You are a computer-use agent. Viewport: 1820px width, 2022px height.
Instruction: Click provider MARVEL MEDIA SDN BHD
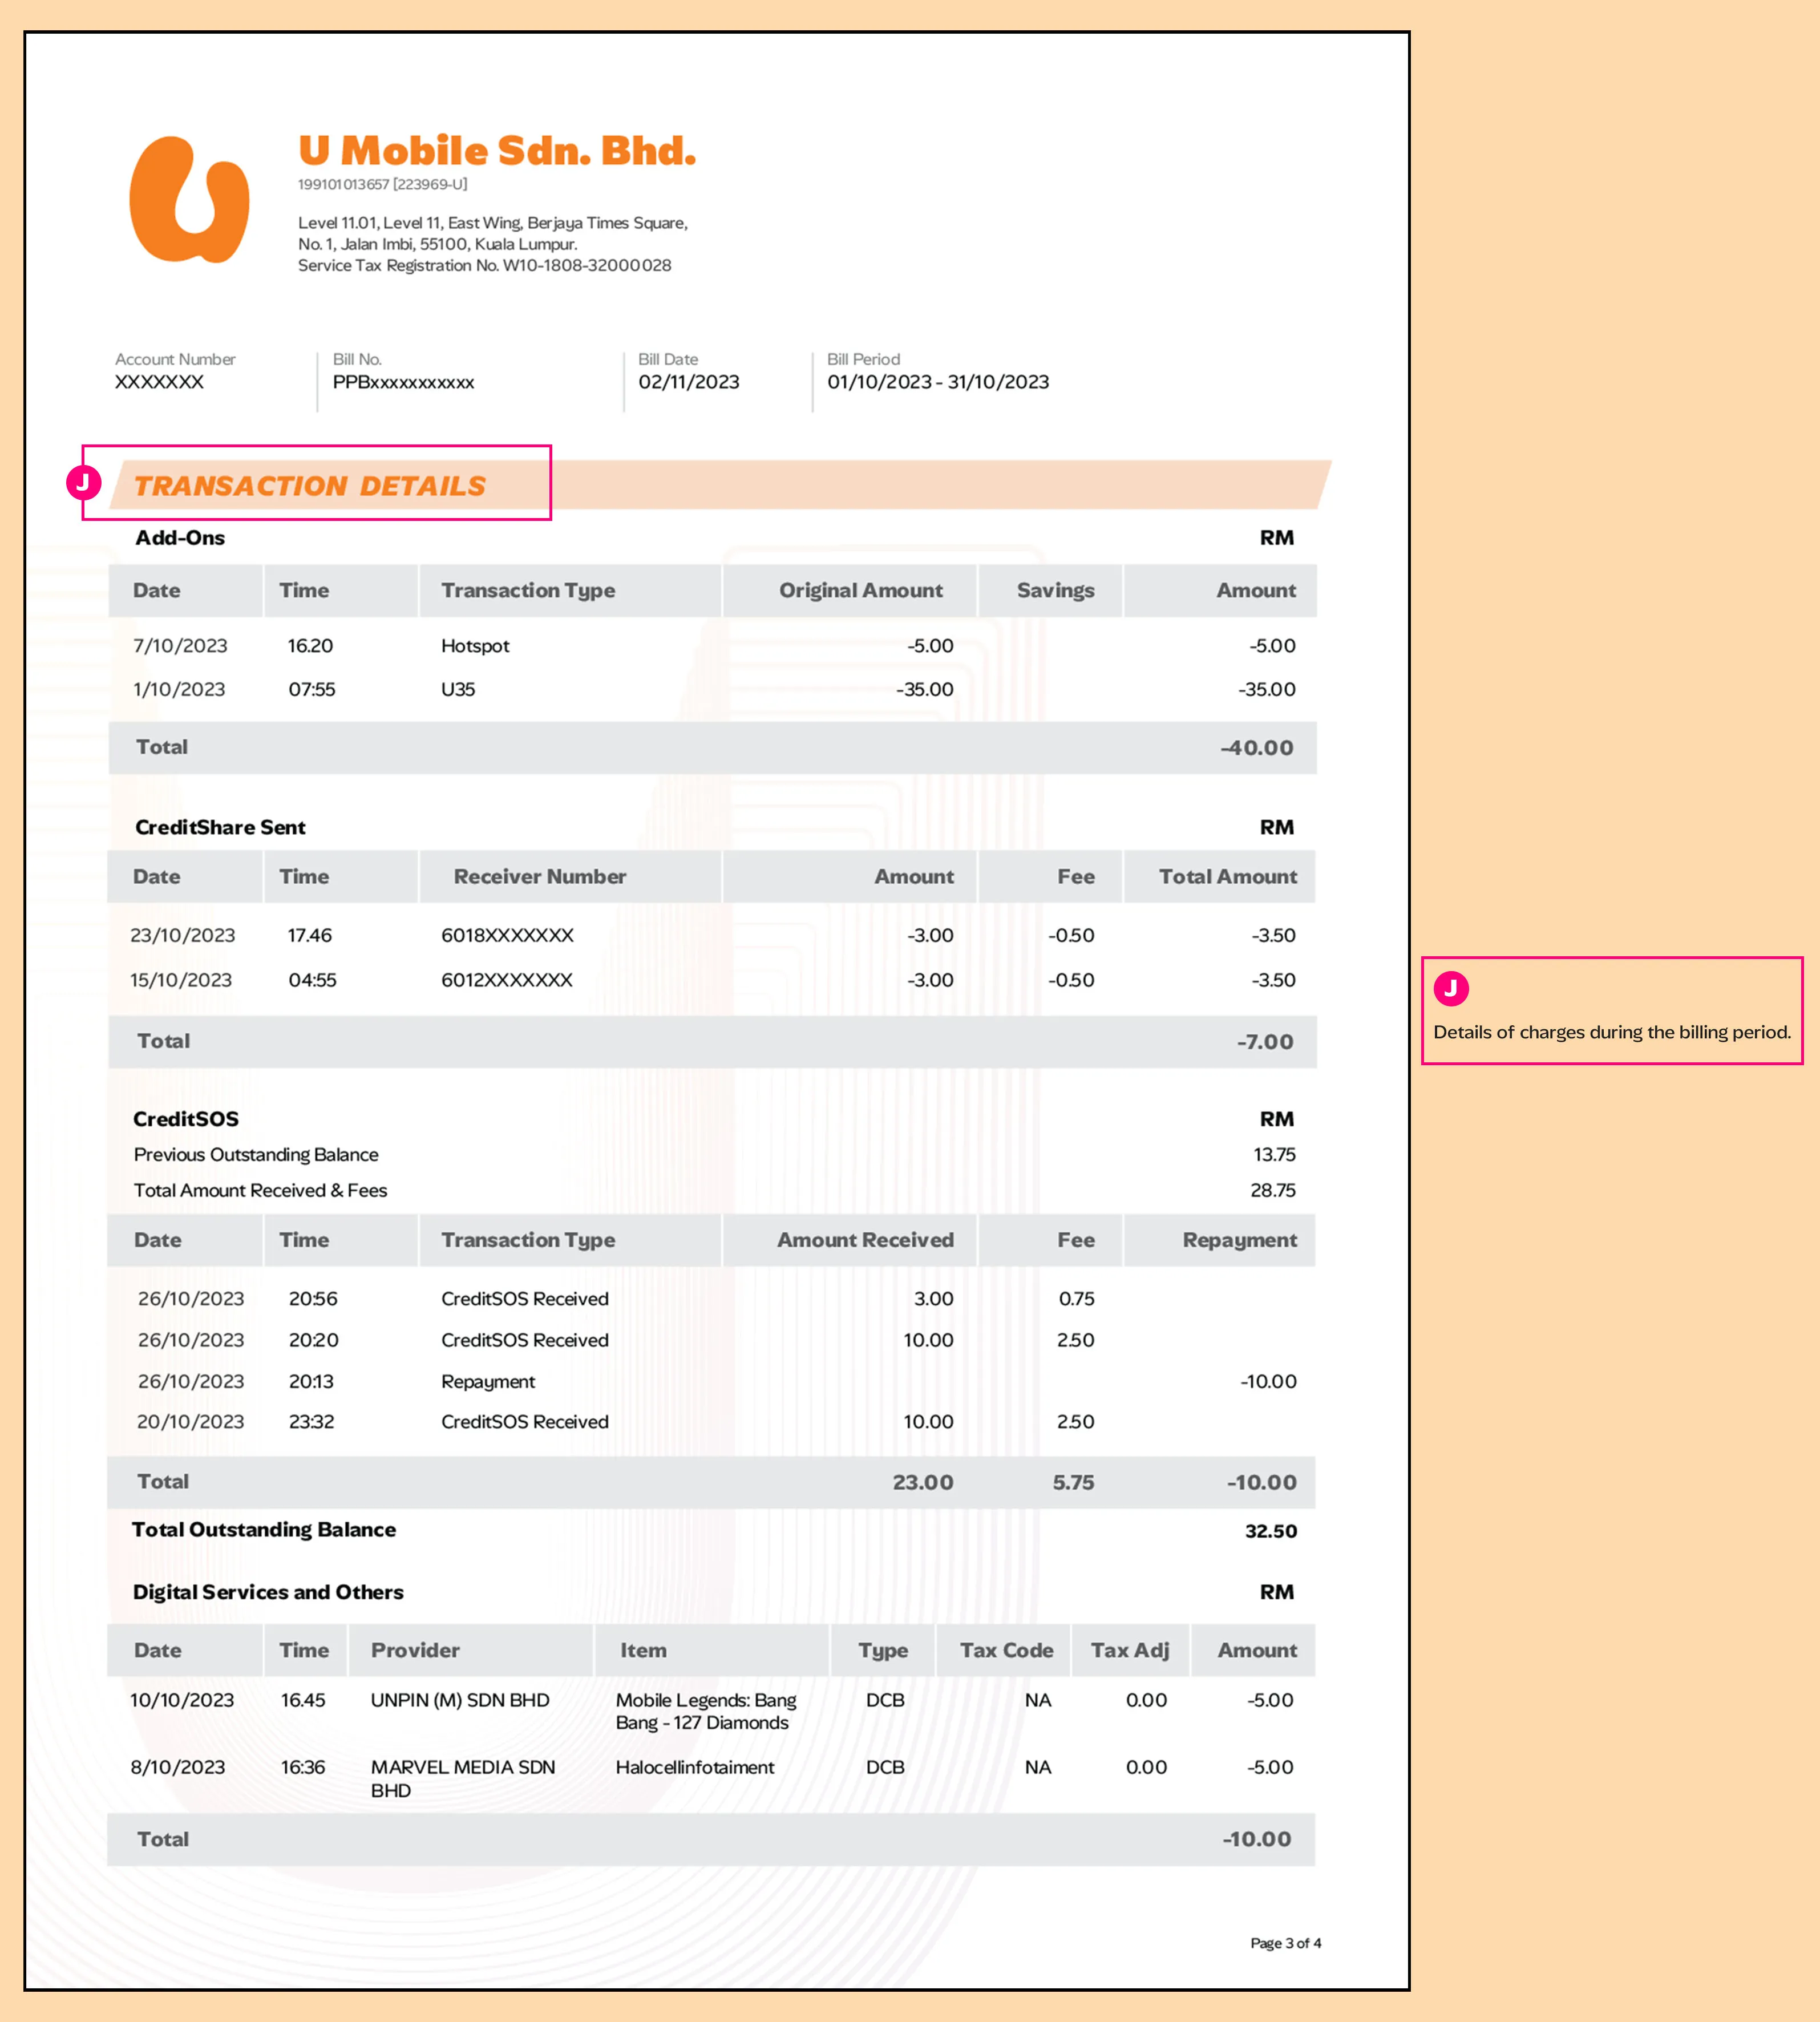[x=463, y=1779]
